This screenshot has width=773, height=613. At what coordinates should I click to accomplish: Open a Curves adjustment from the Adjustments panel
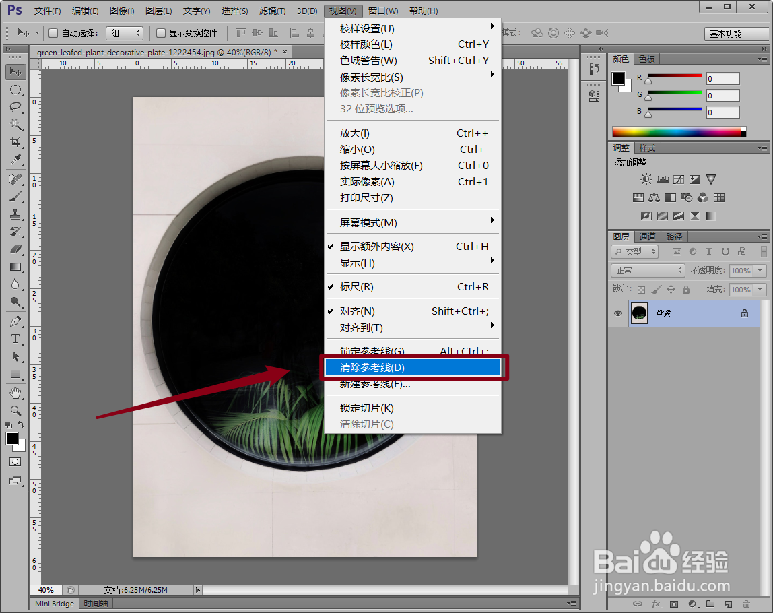679,179
